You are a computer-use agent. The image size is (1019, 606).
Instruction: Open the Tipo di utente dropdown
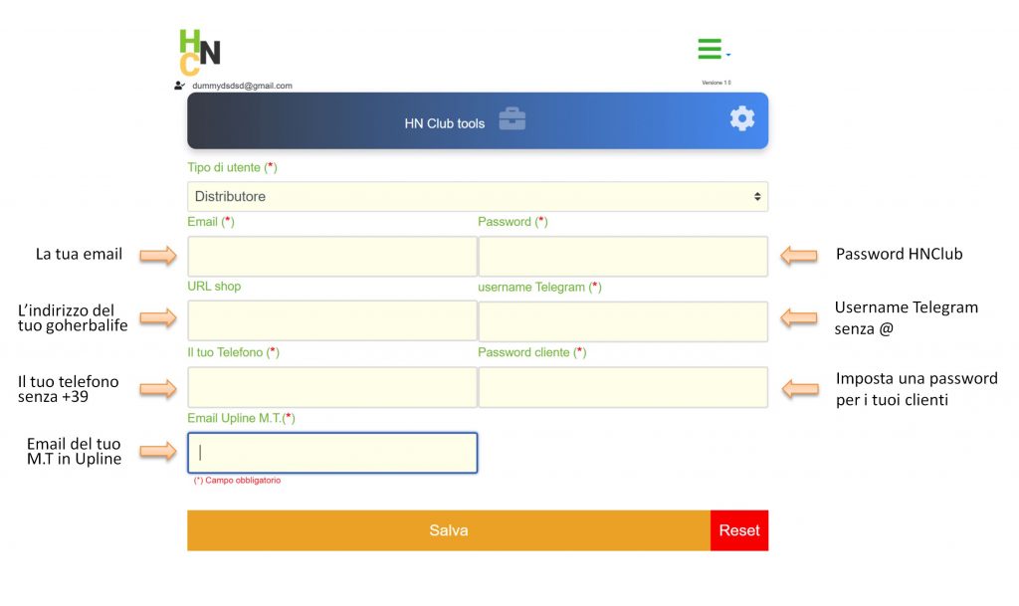(478, 196)
